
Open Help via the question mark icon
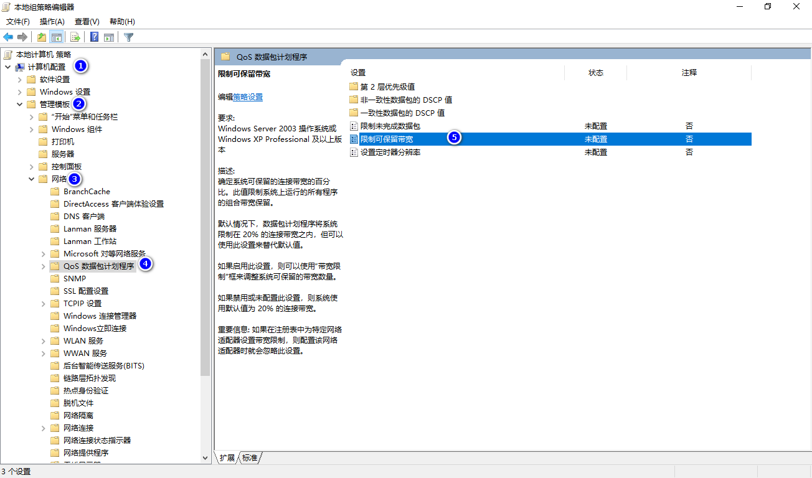pos(94,37)
